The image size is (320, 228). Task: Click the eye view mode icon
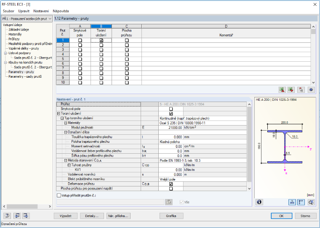pyautogui.click(x=311, y=89)
